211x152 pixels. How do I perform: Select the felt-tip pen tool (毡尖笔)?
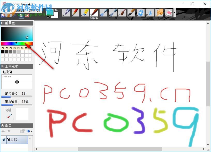click(94, 12)
